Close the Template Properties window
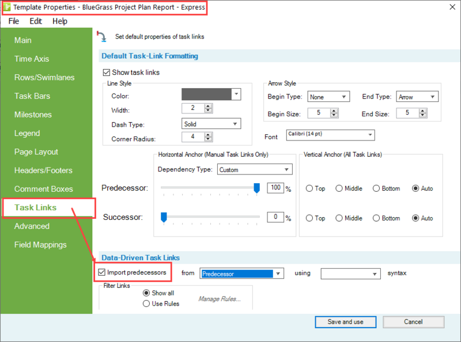The image size is (461, 342). [x=452, y=7]
